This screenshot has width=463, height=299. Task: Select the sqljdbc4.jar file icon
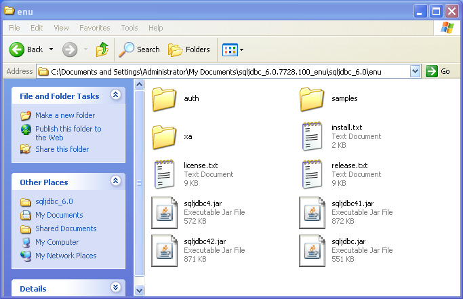point(164,213)
